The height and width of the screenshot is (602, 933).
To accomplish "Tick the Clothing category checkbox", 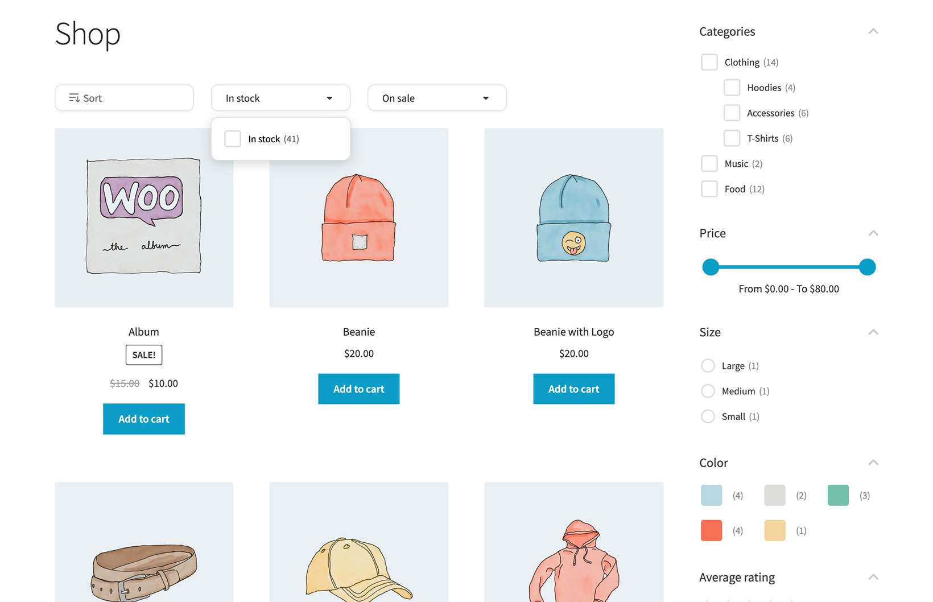I will pos(709,62).
